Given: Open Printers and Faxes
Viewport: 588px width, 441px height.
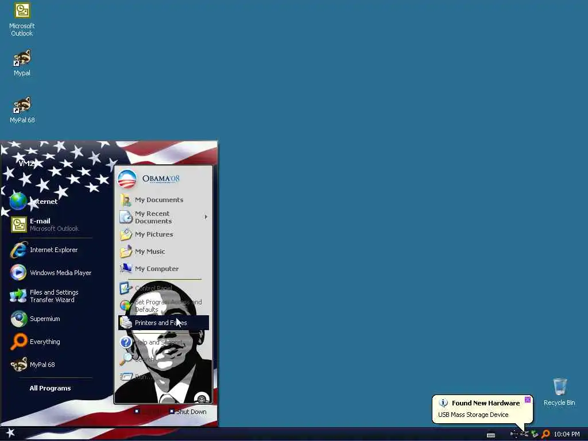Looking at the screenshot, I should pos(164,323).
